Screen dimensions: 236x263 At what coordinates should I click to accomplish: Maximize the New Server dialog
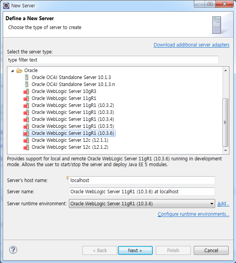tap(210, 4)
